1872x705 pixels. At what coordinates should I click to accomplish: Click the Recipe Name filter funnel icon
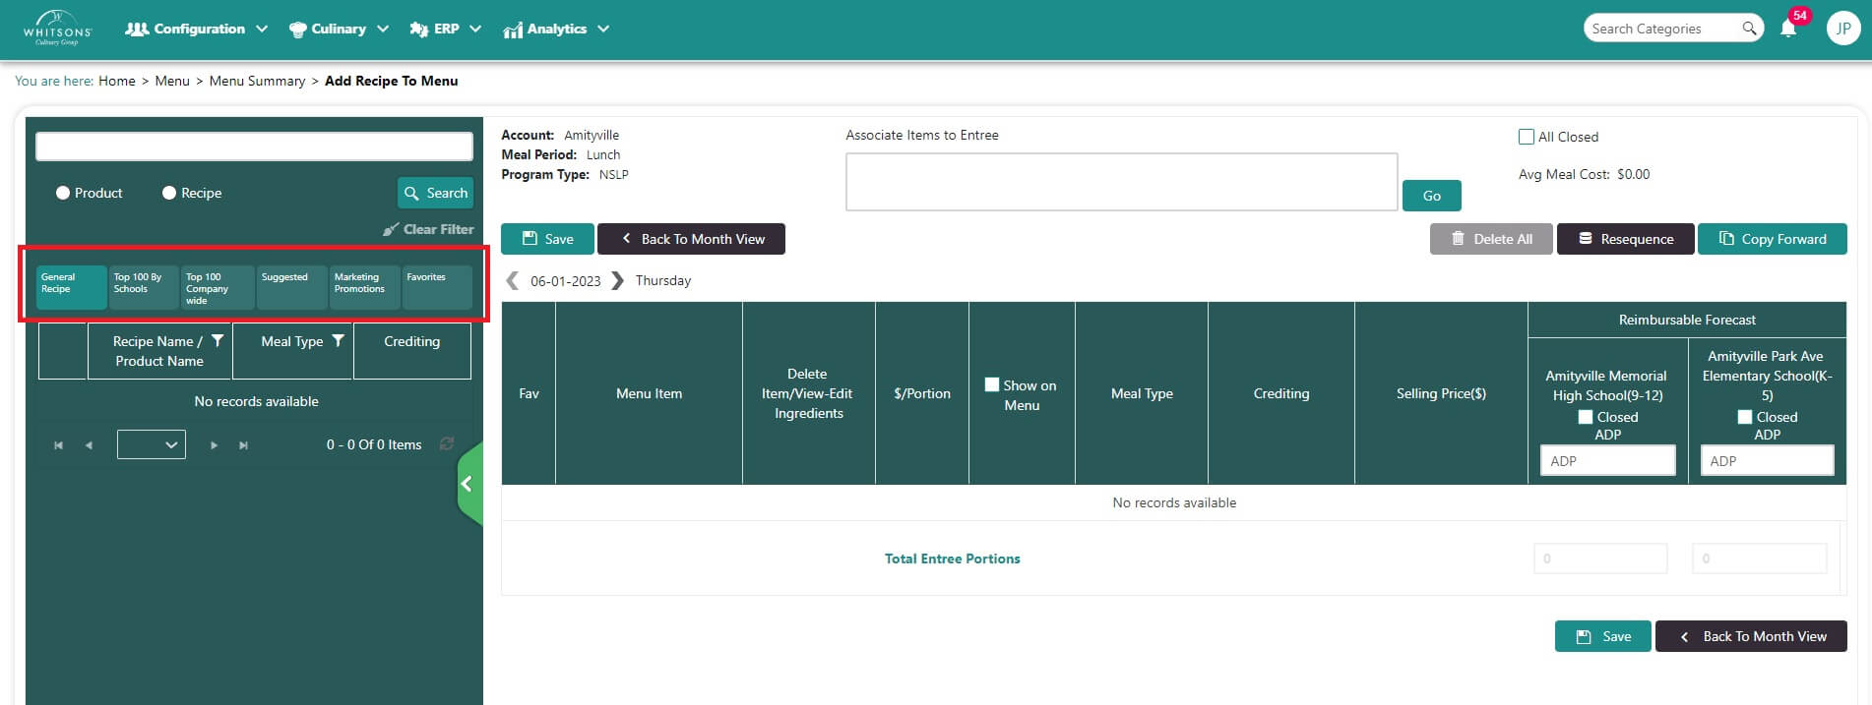tap(218, 341)
